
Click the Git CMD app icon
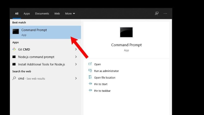click(14, 49)
